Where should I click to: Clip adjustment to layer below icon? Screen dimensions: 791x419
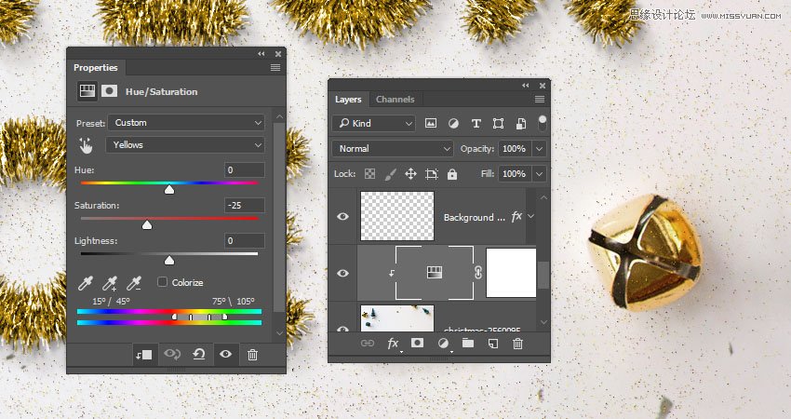pos(145,354)
